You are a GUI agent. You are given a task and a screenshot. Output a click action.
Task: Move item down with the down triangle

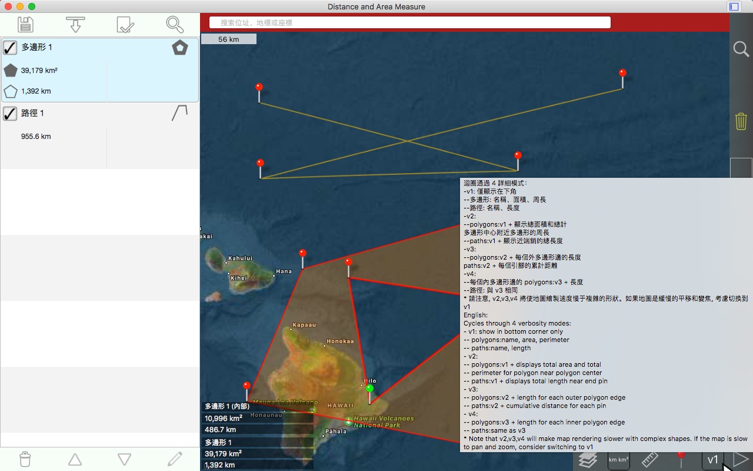(x=124, y=459)
